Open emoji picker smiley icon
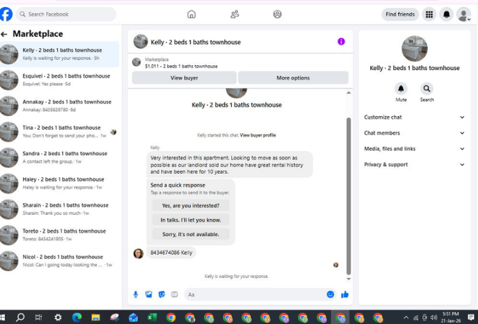 (x=330, y=294)
